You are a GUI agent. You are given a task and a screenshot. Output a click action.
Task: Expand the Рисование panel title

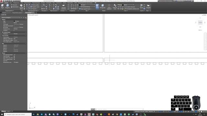pos(44,11)
